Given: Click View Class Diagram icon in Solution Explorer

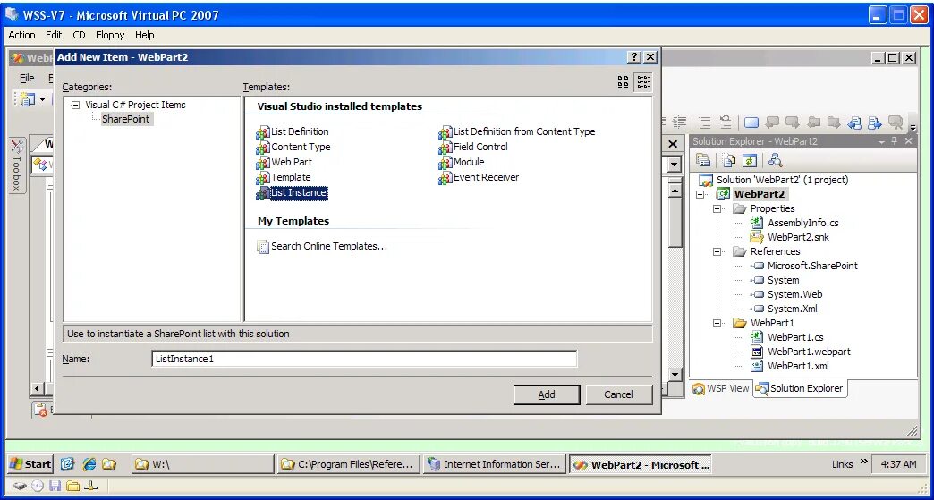Looking at the screenshot, I should pyautogui.click(x=776, y=161).
